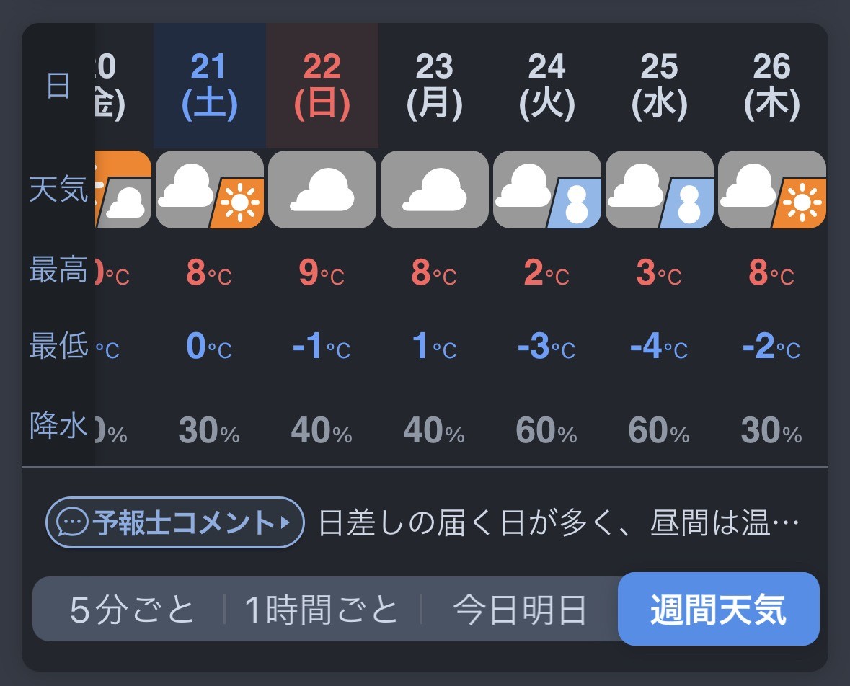
Task: Click the cloudy-then-sunny icon for Thursday 26
Action: pos(772,190)
